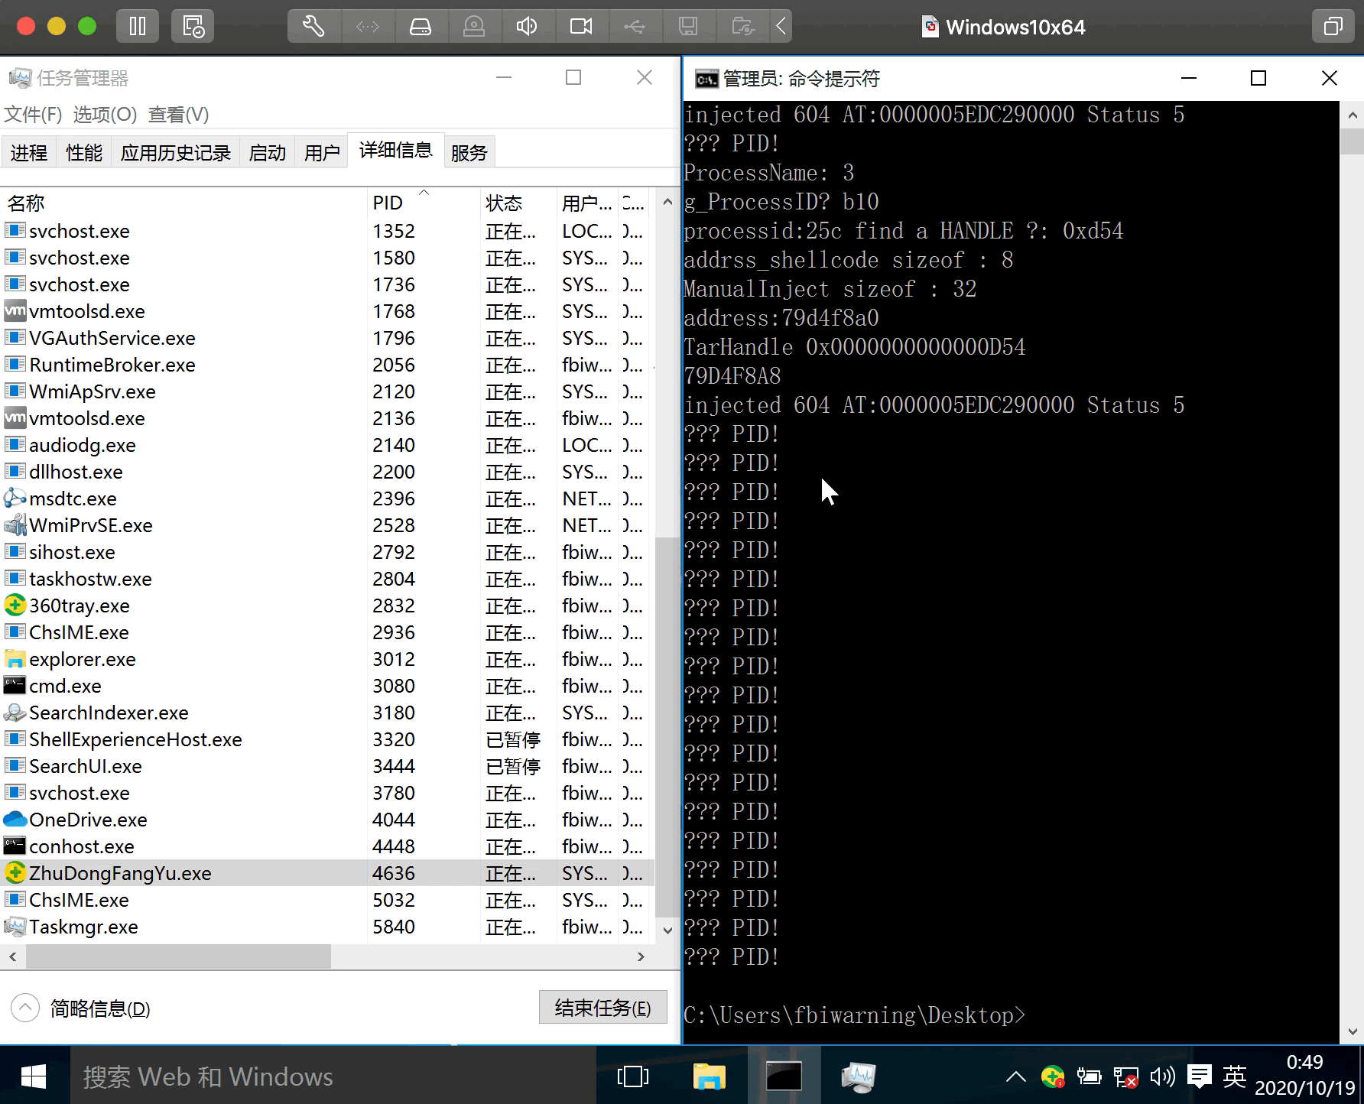
Task: Select ShellExperienceHost.exe process row
Action: tap(327, 739)
